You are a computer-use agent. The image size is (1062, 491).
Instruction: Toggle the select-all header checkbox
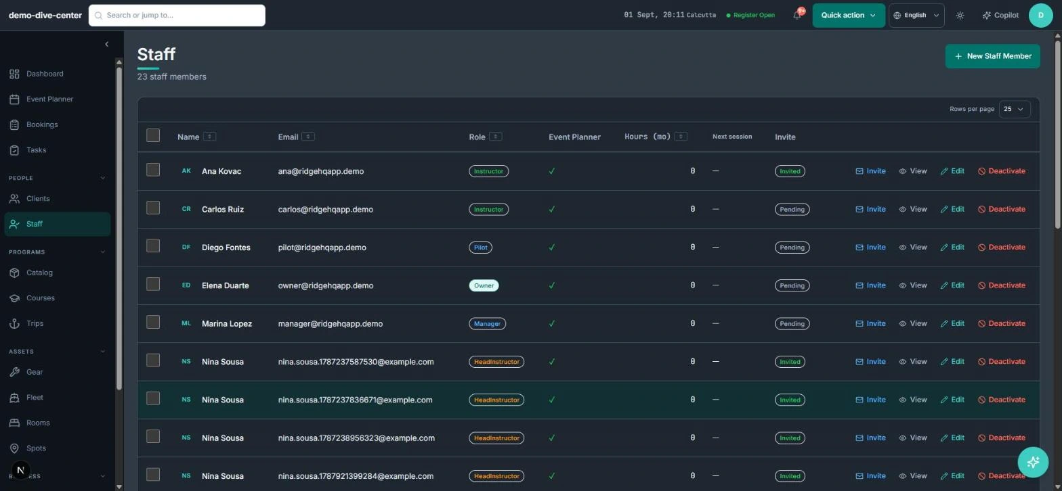tap(153, 135)
